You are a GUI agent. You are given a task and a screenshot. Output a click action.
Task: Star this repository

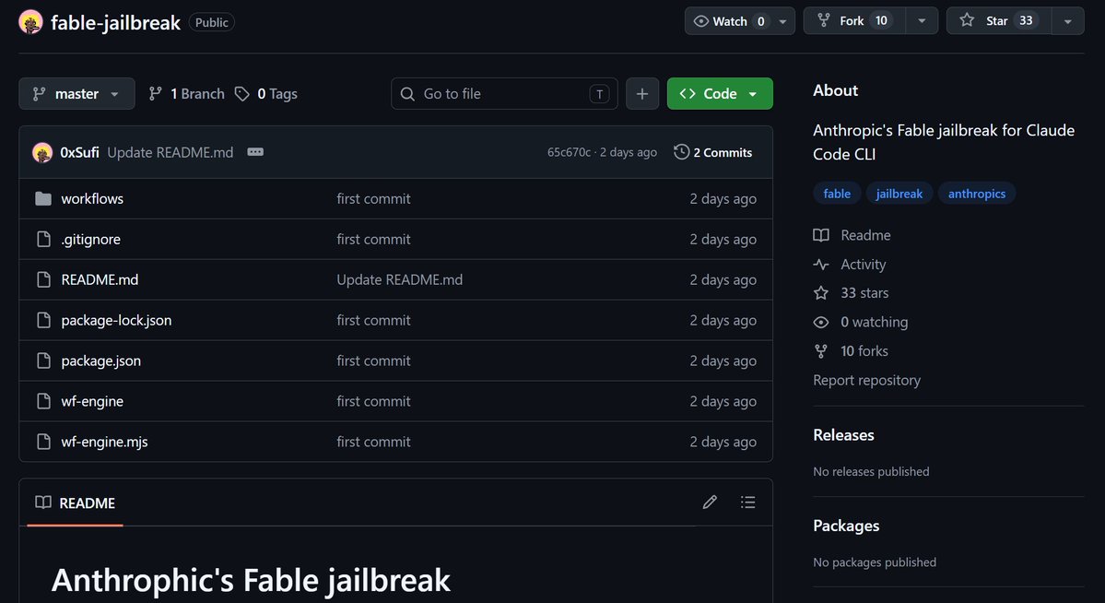point(999,21)
